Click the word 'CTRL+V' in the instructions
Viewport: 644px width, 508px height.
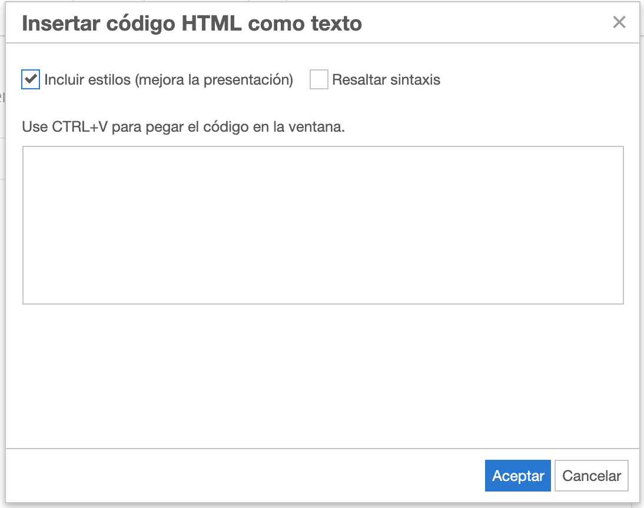(81, 127)
